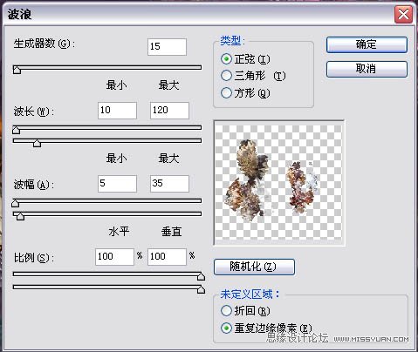This screenshot has width=418, height=352.
Task: Close the 波浪 dialog window
Action: pyautogui.click(x=403, y=14)
